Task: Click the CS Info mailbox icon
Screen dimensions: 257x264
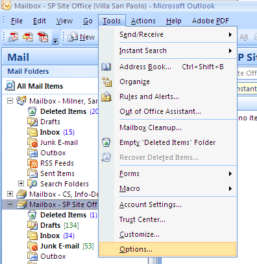Action: click(x=21, y=194)
